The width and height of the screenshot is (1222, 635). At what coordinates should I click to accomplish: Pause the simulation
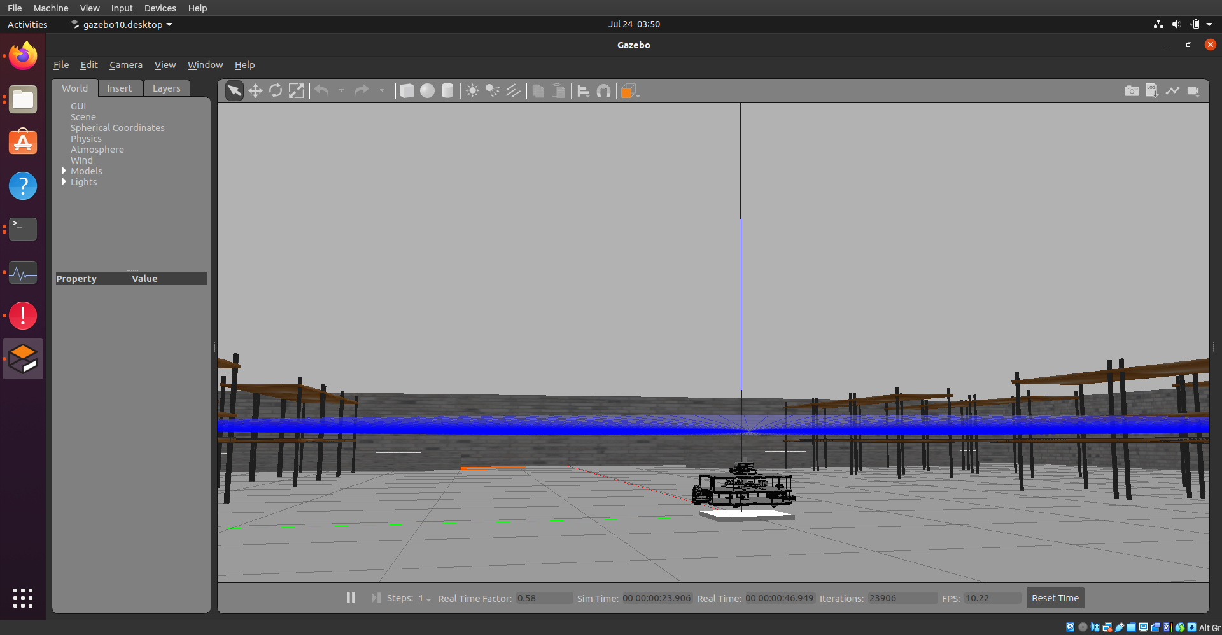351,598
